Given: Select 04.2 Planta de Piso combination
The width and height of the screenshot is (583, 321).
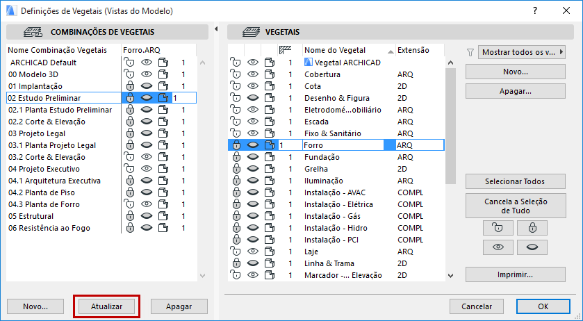Looking at the screenshot, I should pos(42,192).
